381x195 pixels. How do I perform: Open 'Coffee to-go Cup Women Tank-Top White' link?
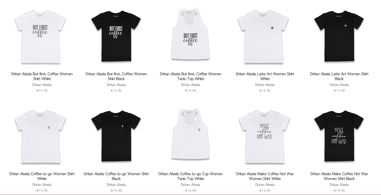point(191,176)
